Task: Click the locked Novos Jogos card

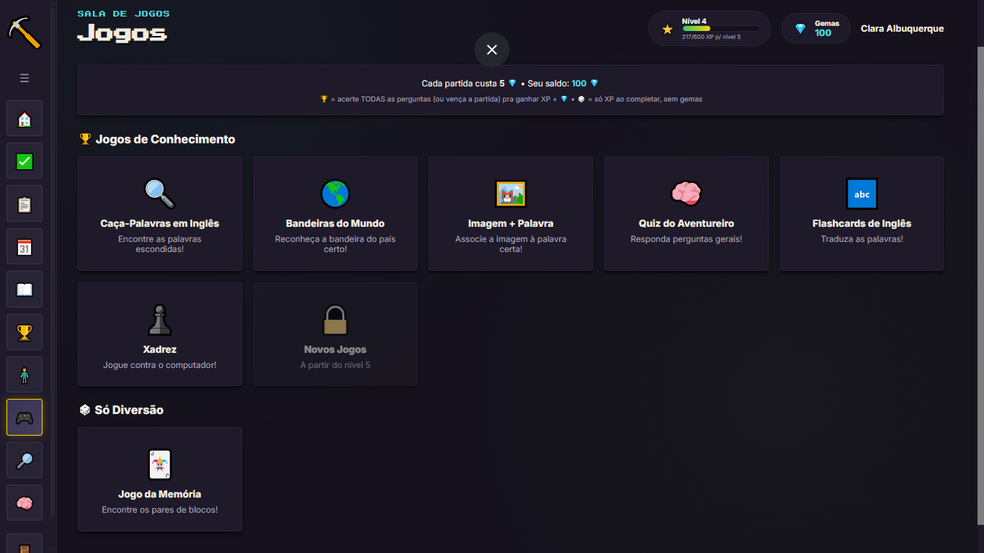Action: pyautogui.click(x=335, y=334)
